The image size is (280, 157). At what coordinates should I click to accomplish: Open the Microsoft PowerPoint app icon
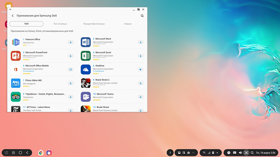[x=16, y=56]
